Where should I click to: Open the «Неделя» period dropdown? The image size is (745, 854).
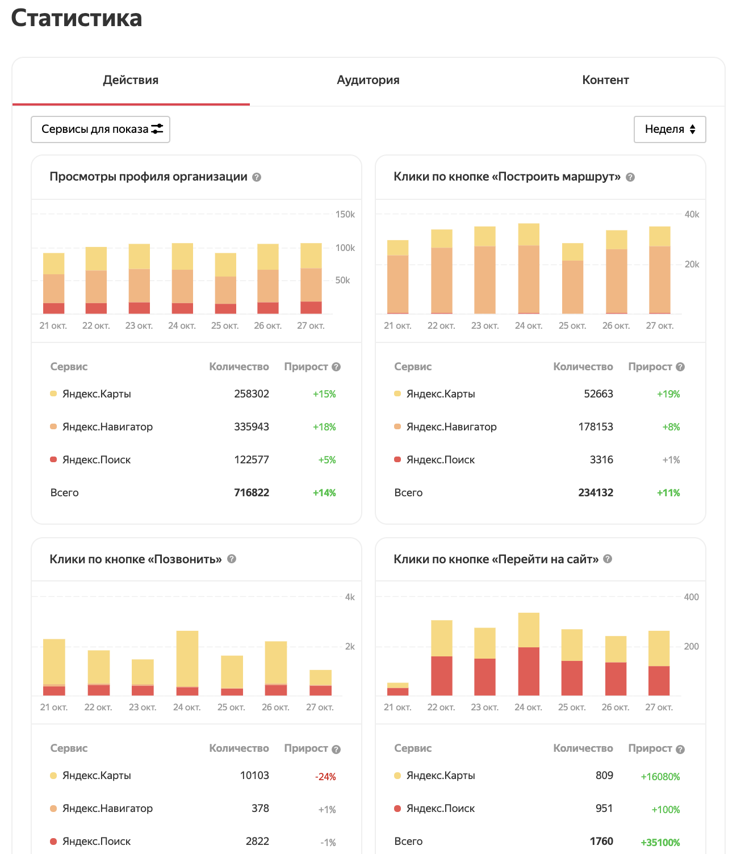pyautogui.click(x=669, y=129)
